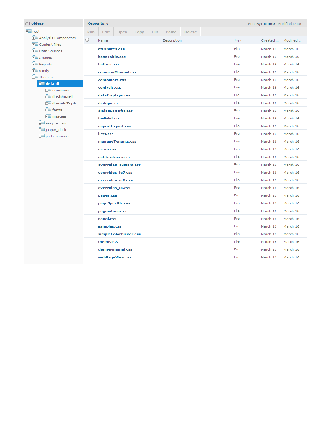Open panel.css file
This screenshot has width=312, height=423.
[107, 219]
